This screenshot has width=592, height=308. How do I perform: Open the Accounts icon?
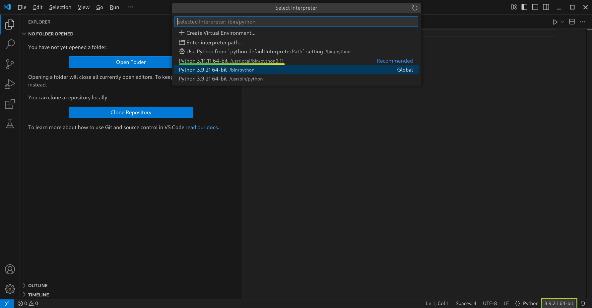10,269
